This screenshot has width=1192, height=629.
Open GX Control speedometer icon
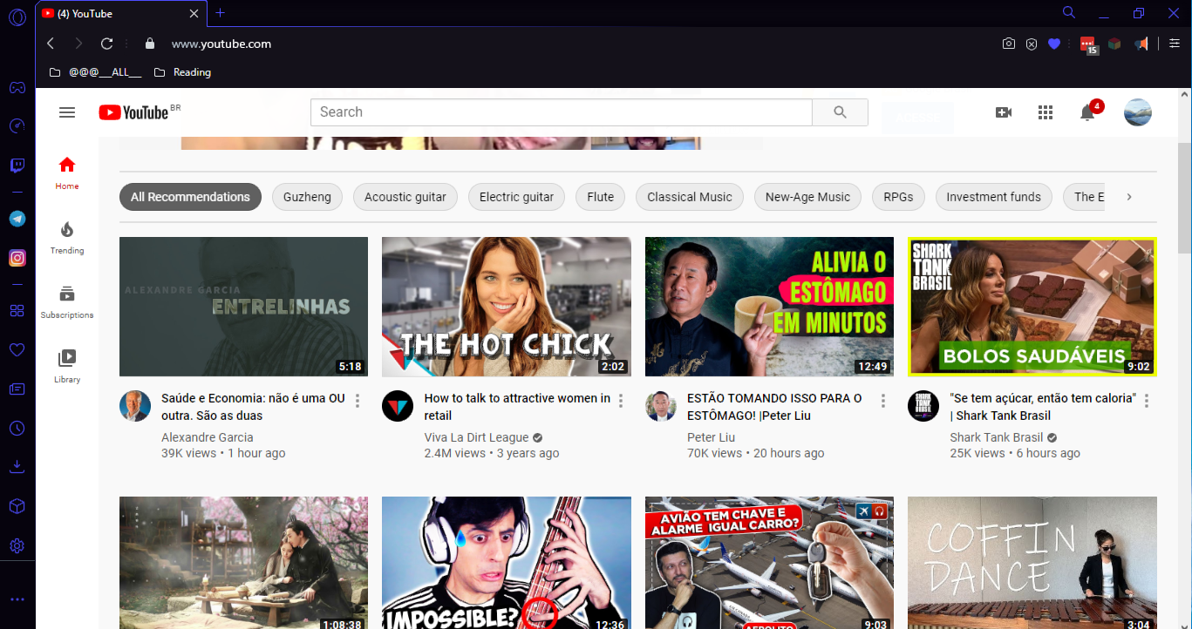(17, 126)
